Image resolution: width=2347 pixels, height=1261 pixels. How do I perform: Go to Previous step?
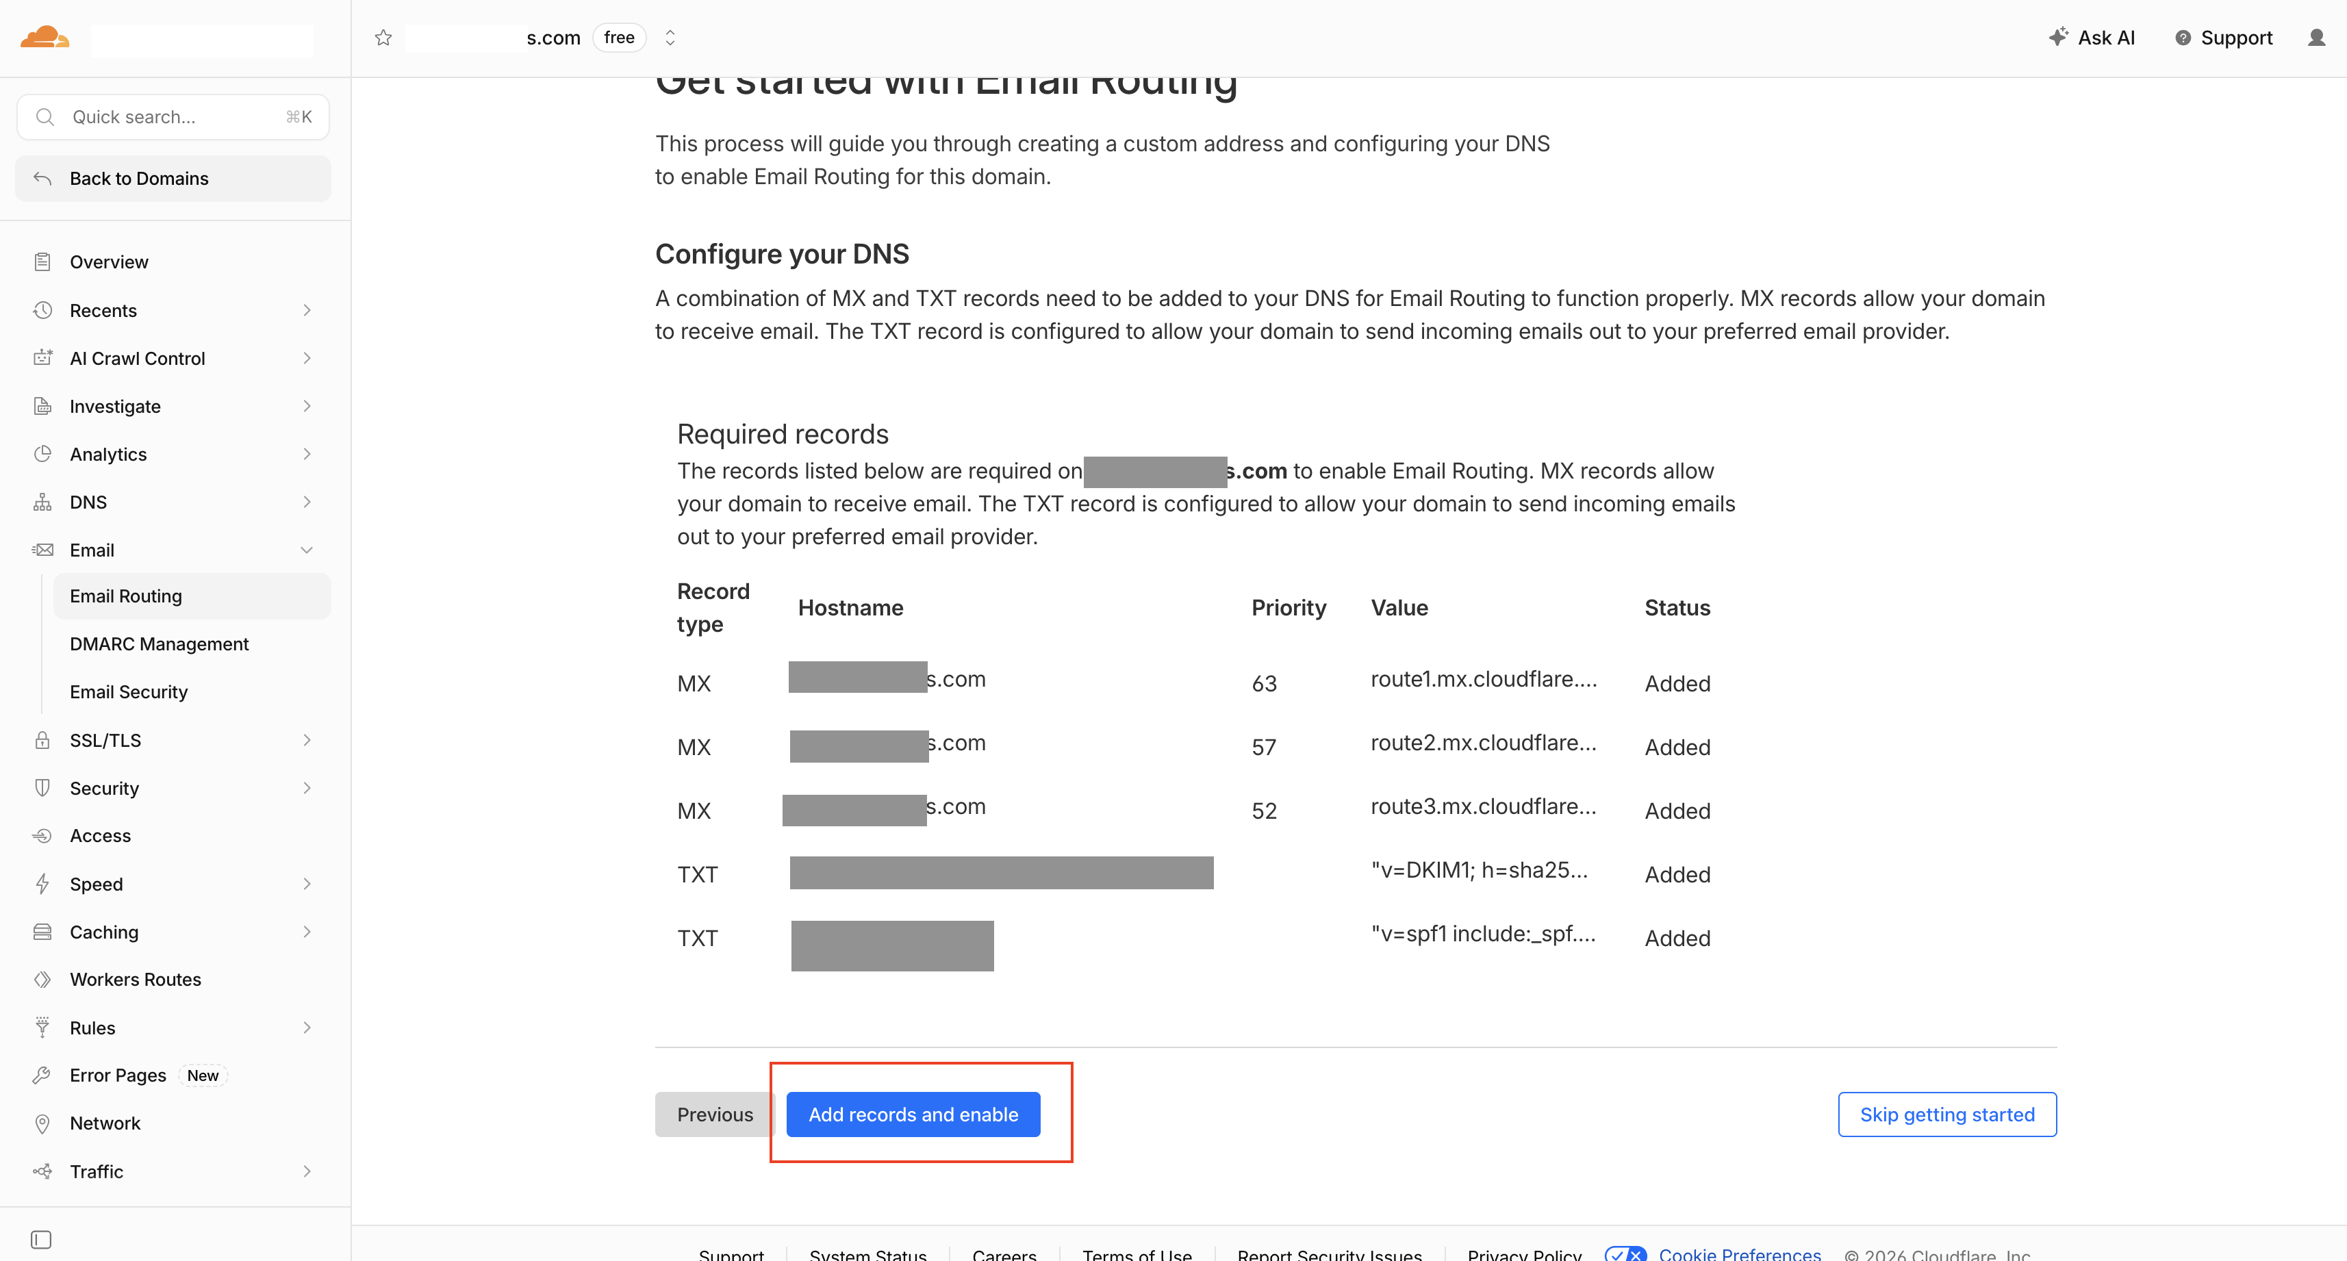tap(714, 1114)
